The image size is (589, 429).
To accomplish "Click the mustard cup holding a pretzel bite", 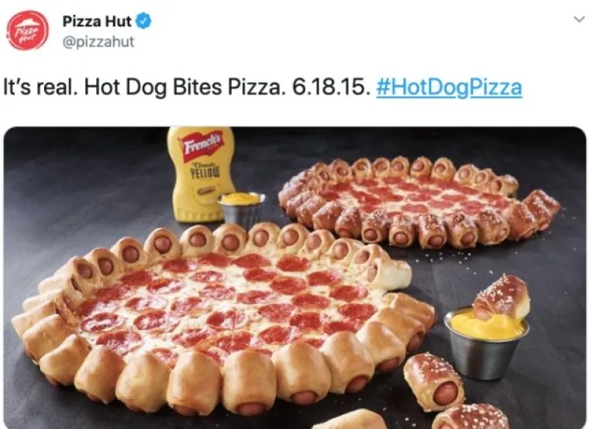I will pos(487,342).
